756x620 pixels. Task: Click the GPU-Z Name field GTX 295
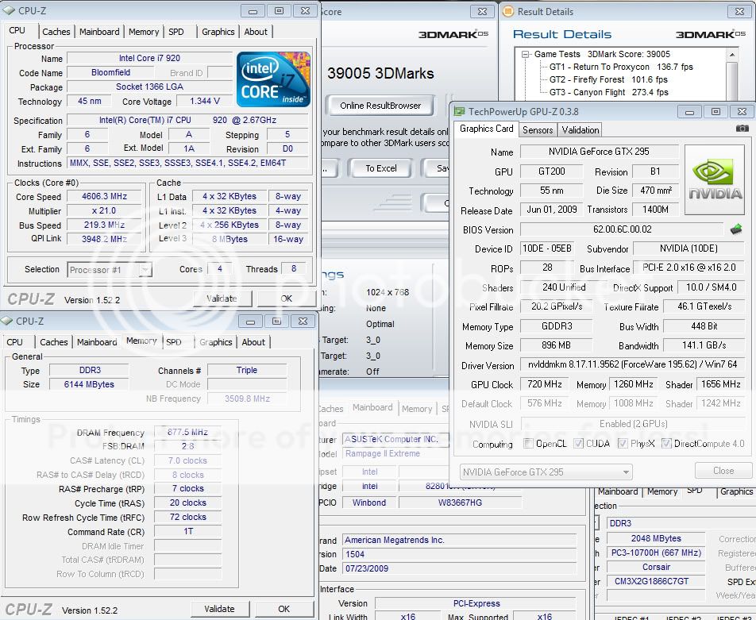[x=599, y=152]
